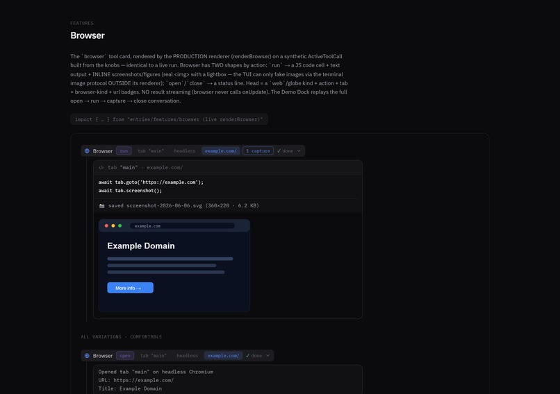Image resolution: width=560 pixels, height=394 pixels.
Task: Click the tab "main" label in open card header
Action: [x=154, y=355]
